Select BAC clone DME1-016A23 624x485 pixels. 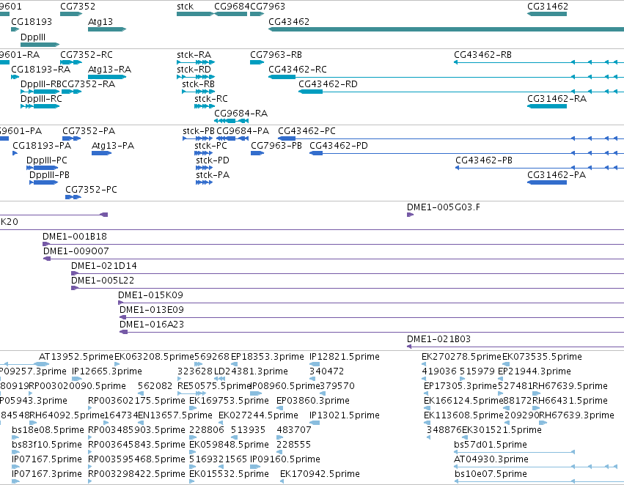(x=372, y=333)
